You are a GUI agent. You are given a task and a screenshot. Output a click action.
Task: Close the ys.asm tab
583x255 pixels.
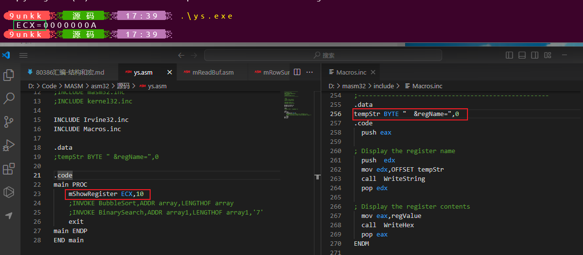click(x=170, y=72)
